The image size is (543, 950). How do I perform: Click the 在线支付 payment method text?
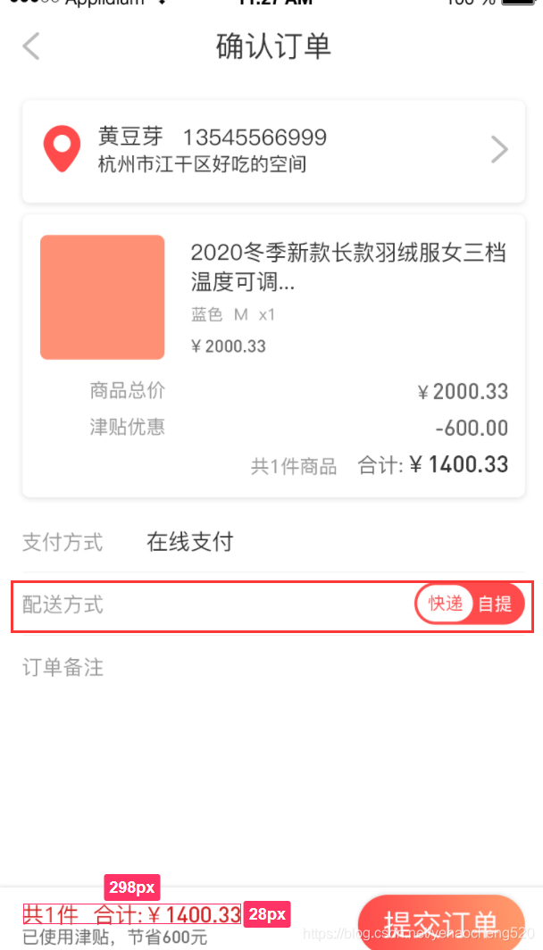pyautogui.click(x=189, y=542)
